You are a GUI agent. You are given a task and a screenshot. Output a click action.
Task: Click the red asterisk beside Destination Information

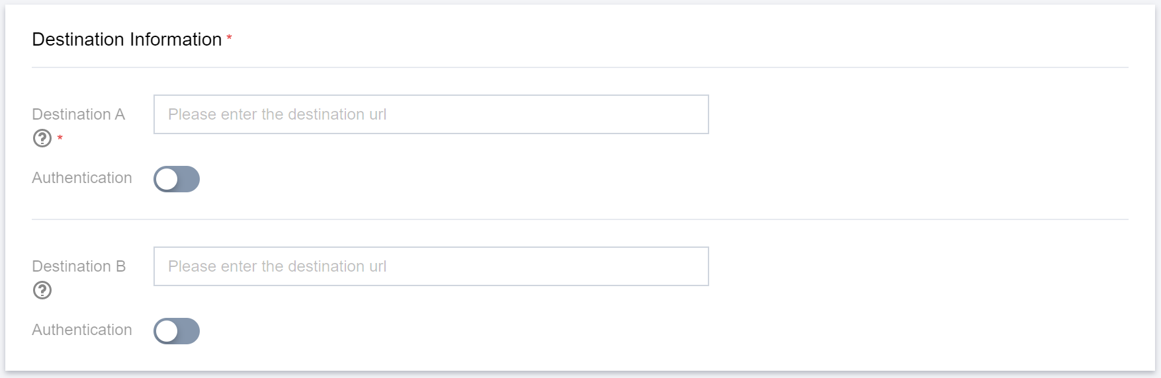[229, 38]
